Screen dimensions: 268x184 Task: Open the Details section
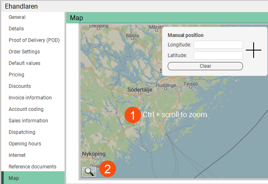(x=16, y=29)
